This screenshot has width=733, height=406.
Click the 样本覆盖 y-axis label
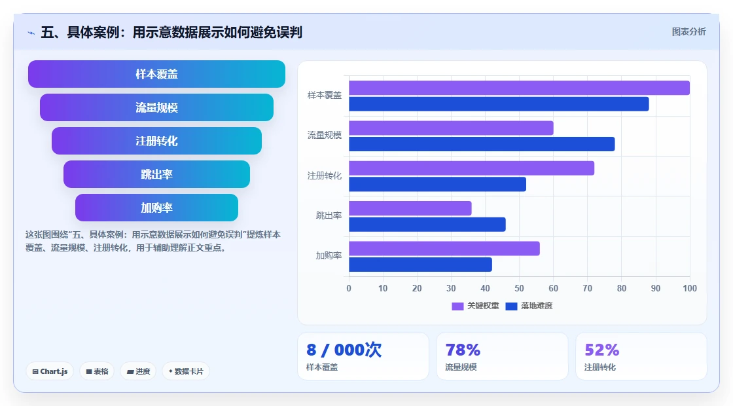point(325,96)
